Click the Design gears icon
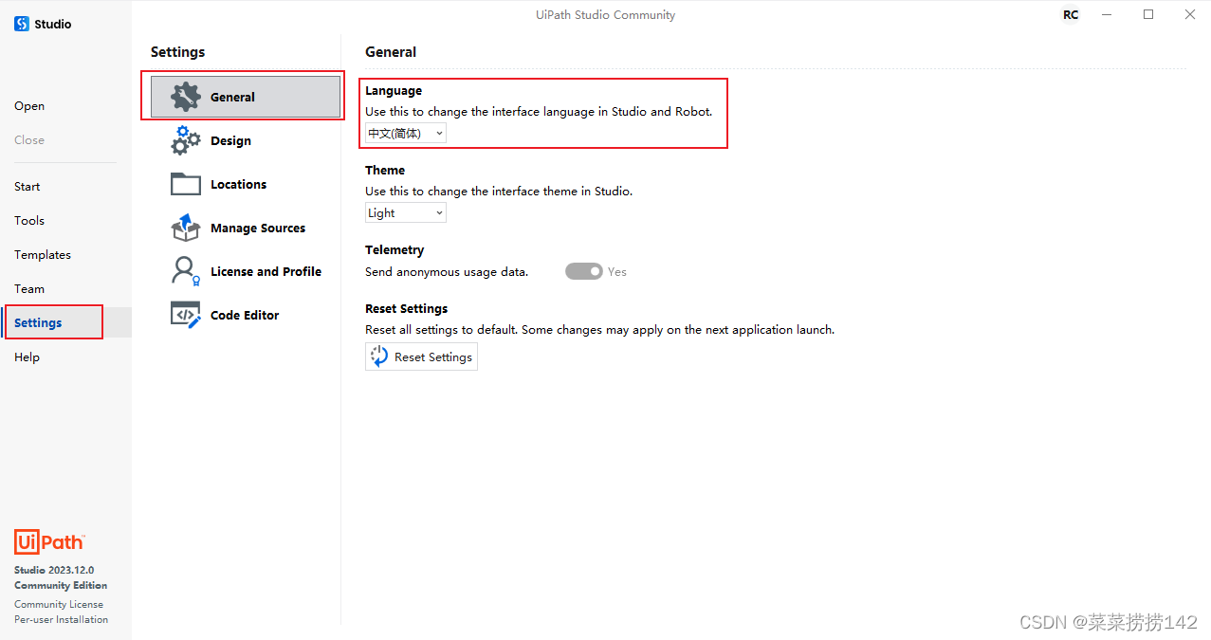The height and width of the screenshot is (640, 1211). tap(186, 140)
